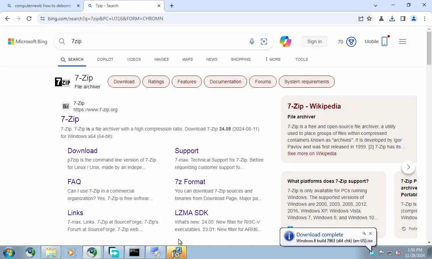Click the page vertical scrollbar thumb
432x259 pixels.
(429, 48)
